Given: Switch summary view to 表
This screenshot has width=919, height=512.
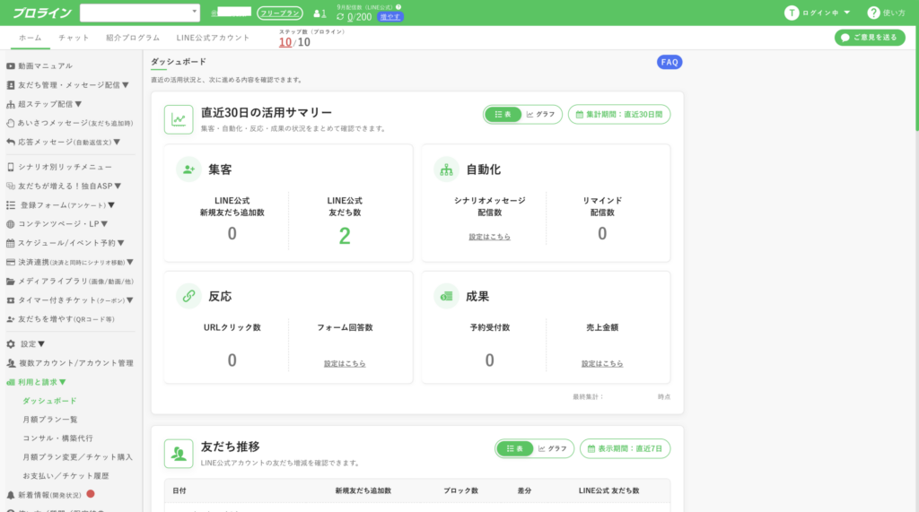Looking at the screenshot, I should point(503,114).
